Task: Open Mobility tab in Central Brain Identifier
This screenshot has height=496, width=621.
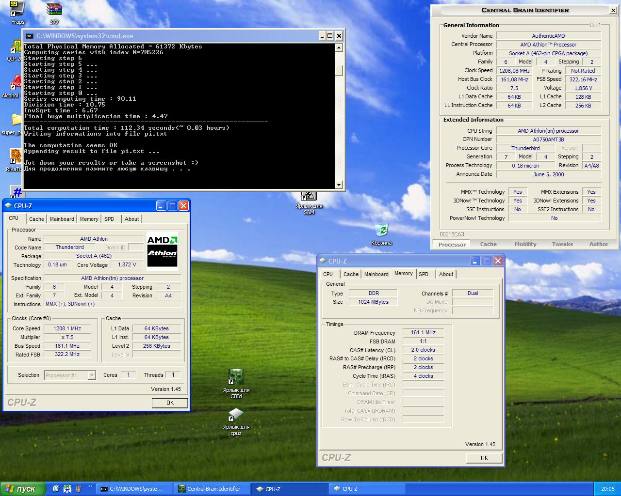Action: click(525, 244)
